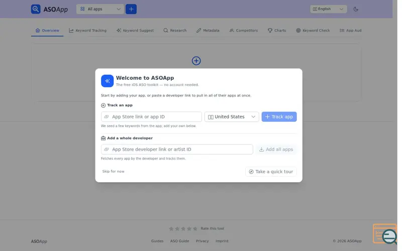Image resolution: width=402 pixels, height=251 pixels.
Task: Click Take a quick tour button
Action: pos(271,172)
